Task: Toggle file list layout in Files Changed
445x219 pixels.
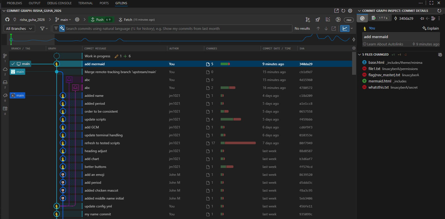Action: [x=440, y=55]
